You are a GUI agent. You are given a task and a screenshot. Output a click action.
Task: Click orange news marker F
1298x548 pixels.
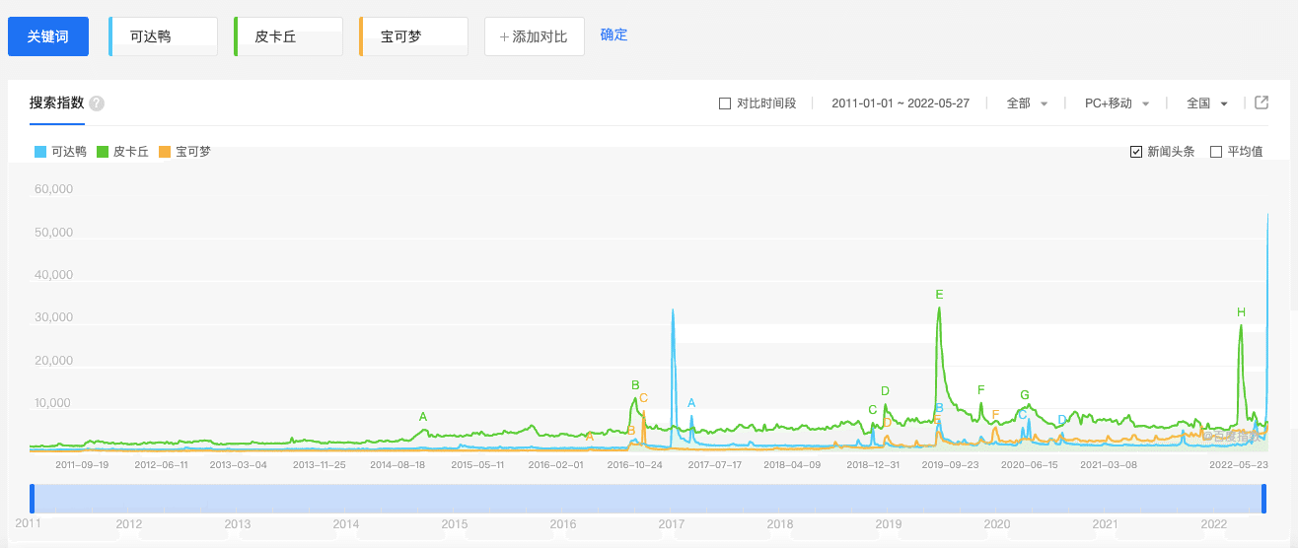click(x=995, y=415)
